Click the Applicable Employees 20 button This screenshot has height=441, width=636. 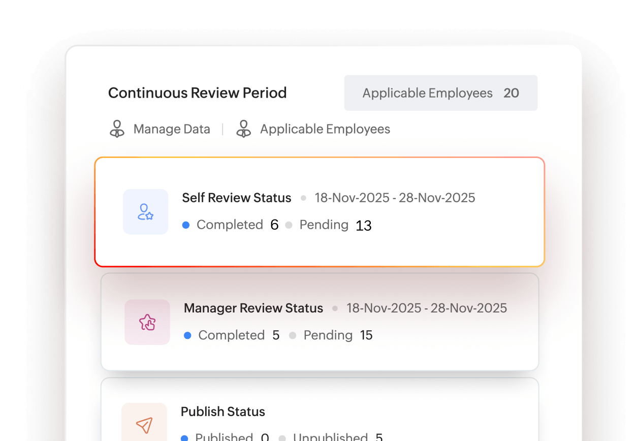[440, 93]
